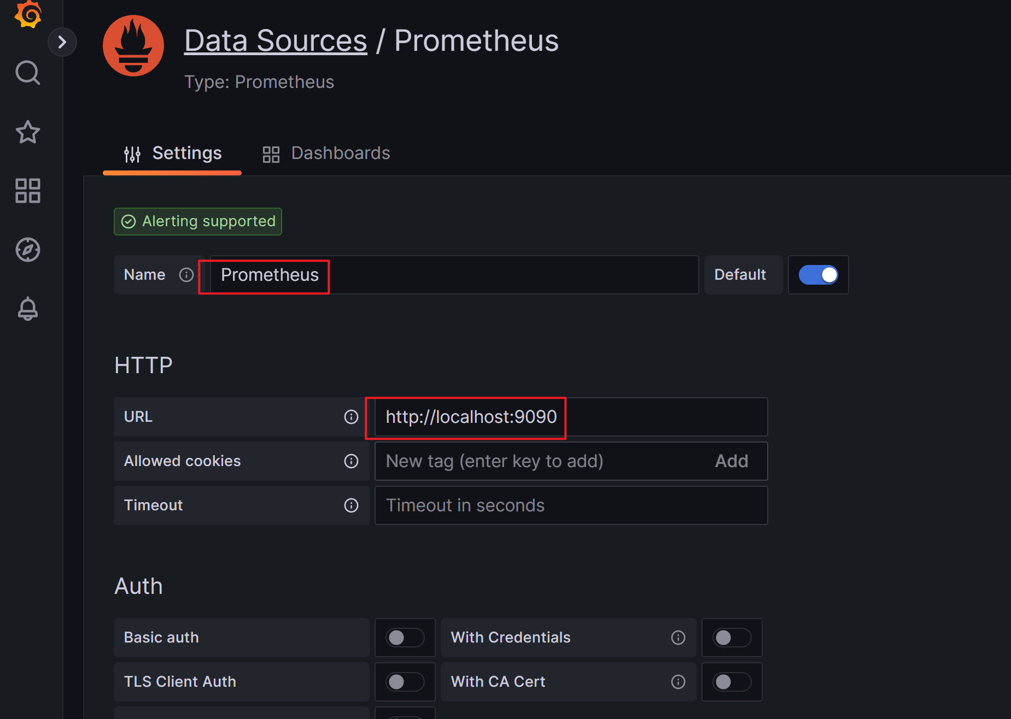Click the Timeout in seconds field
The width and height of the screenshot is (1011, 719).
click(571, 505)
